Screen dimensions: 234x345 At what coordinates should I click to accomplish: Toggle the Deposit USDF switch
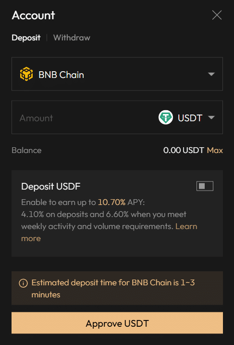205,186
